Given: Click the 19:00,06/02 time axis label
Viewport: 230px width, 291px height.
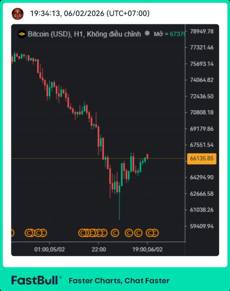Looking at the screenshot, I should pyautogui.click(x=148, y=249).
